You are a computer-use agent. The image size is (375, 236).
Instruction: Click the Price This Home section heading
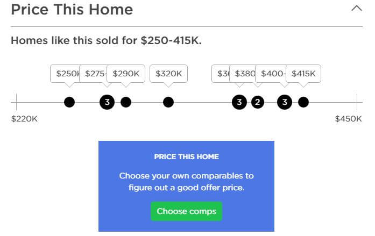(x=72, y=9)
